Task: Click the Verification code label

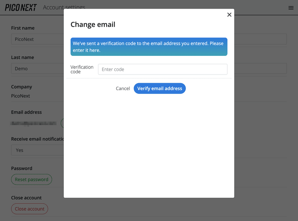Action: [82, 69]
